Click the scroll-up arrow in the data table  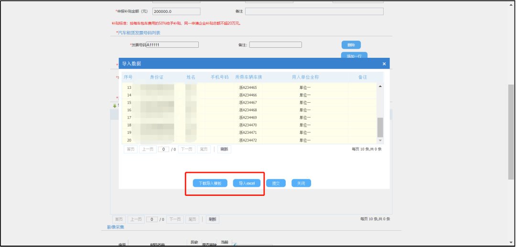(380, 86)
